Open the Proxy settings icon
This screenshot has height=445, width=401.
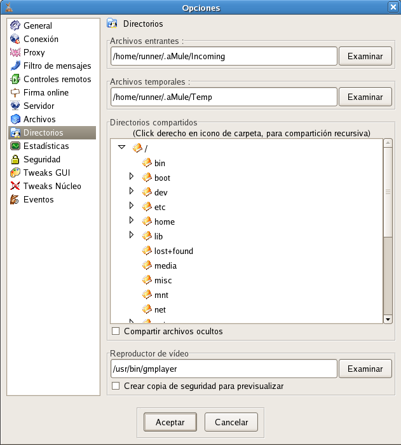coord(15,53)
